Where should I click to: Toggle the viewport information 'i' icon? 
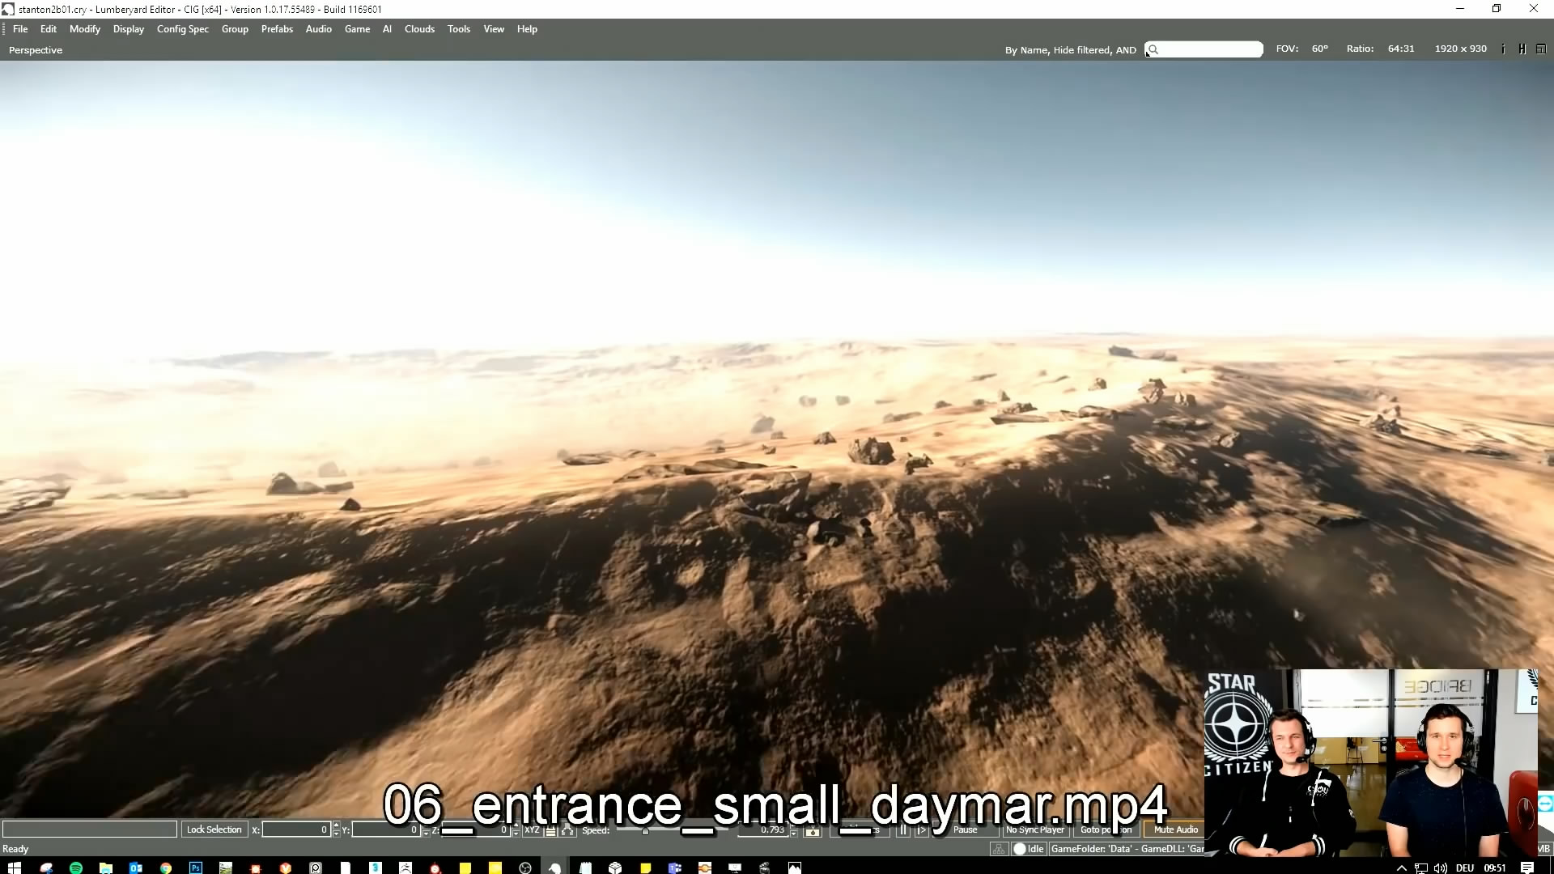tap(1503, 49)
